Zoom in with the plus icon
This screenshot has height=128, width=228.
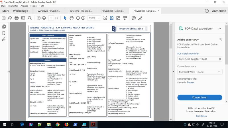point(83,18)
